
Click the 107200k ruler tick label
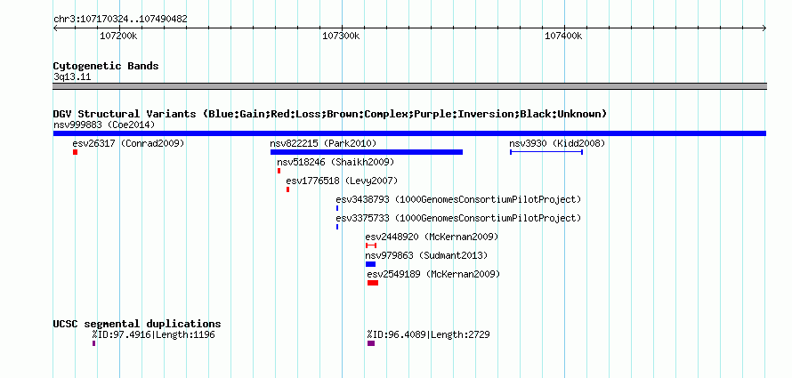(118, 36)
